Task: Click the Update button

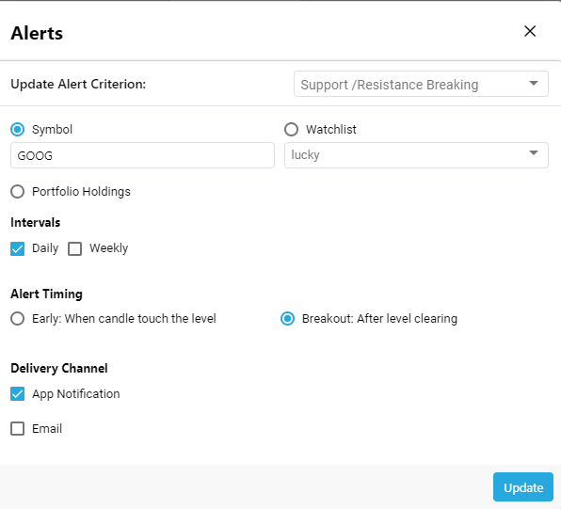Action: (523, 486)
